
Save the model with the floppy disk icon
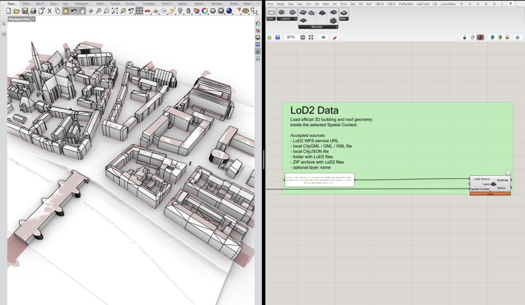tap(25, 11)
